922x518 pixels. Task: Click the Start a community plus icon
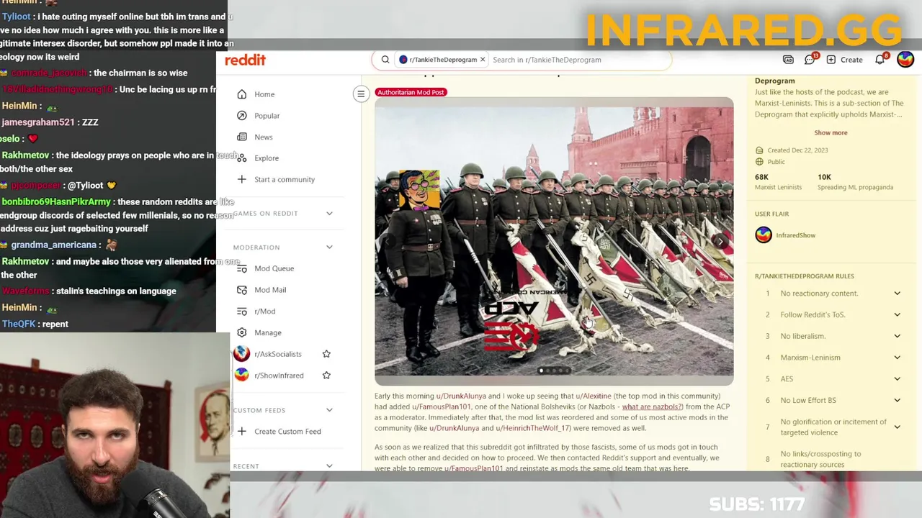pos(241,179)
